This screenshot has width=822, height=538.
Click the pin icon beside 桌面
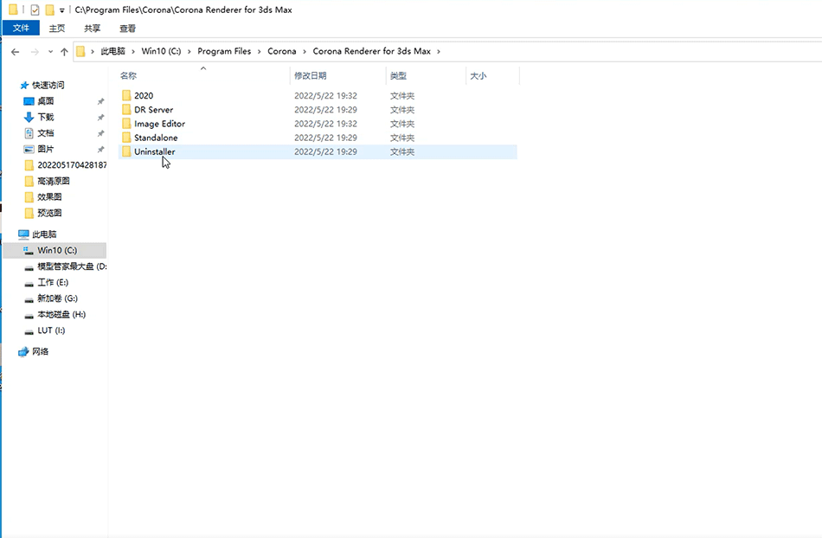point(100,101)
